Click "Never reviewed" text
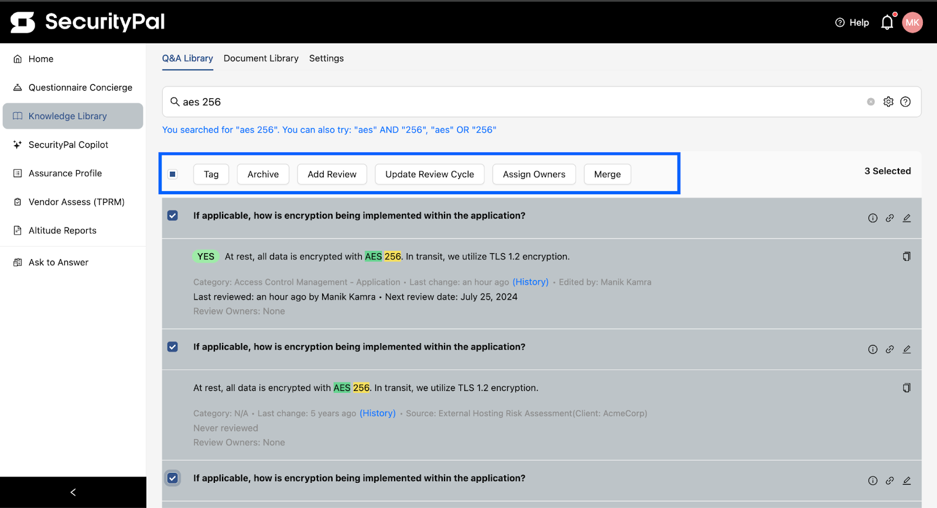937x508 pixels. click(225, 428)
